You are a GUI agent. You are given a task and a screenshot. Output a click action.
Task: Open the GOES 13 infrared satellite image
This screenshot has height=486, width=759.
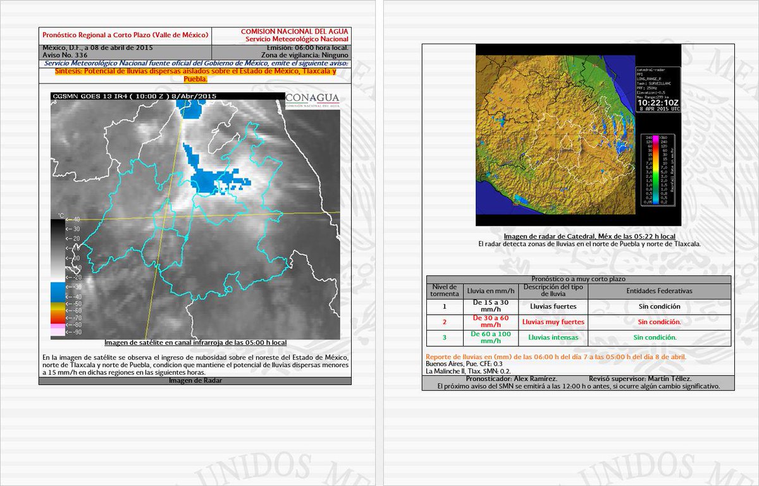(x=195, y=216)
